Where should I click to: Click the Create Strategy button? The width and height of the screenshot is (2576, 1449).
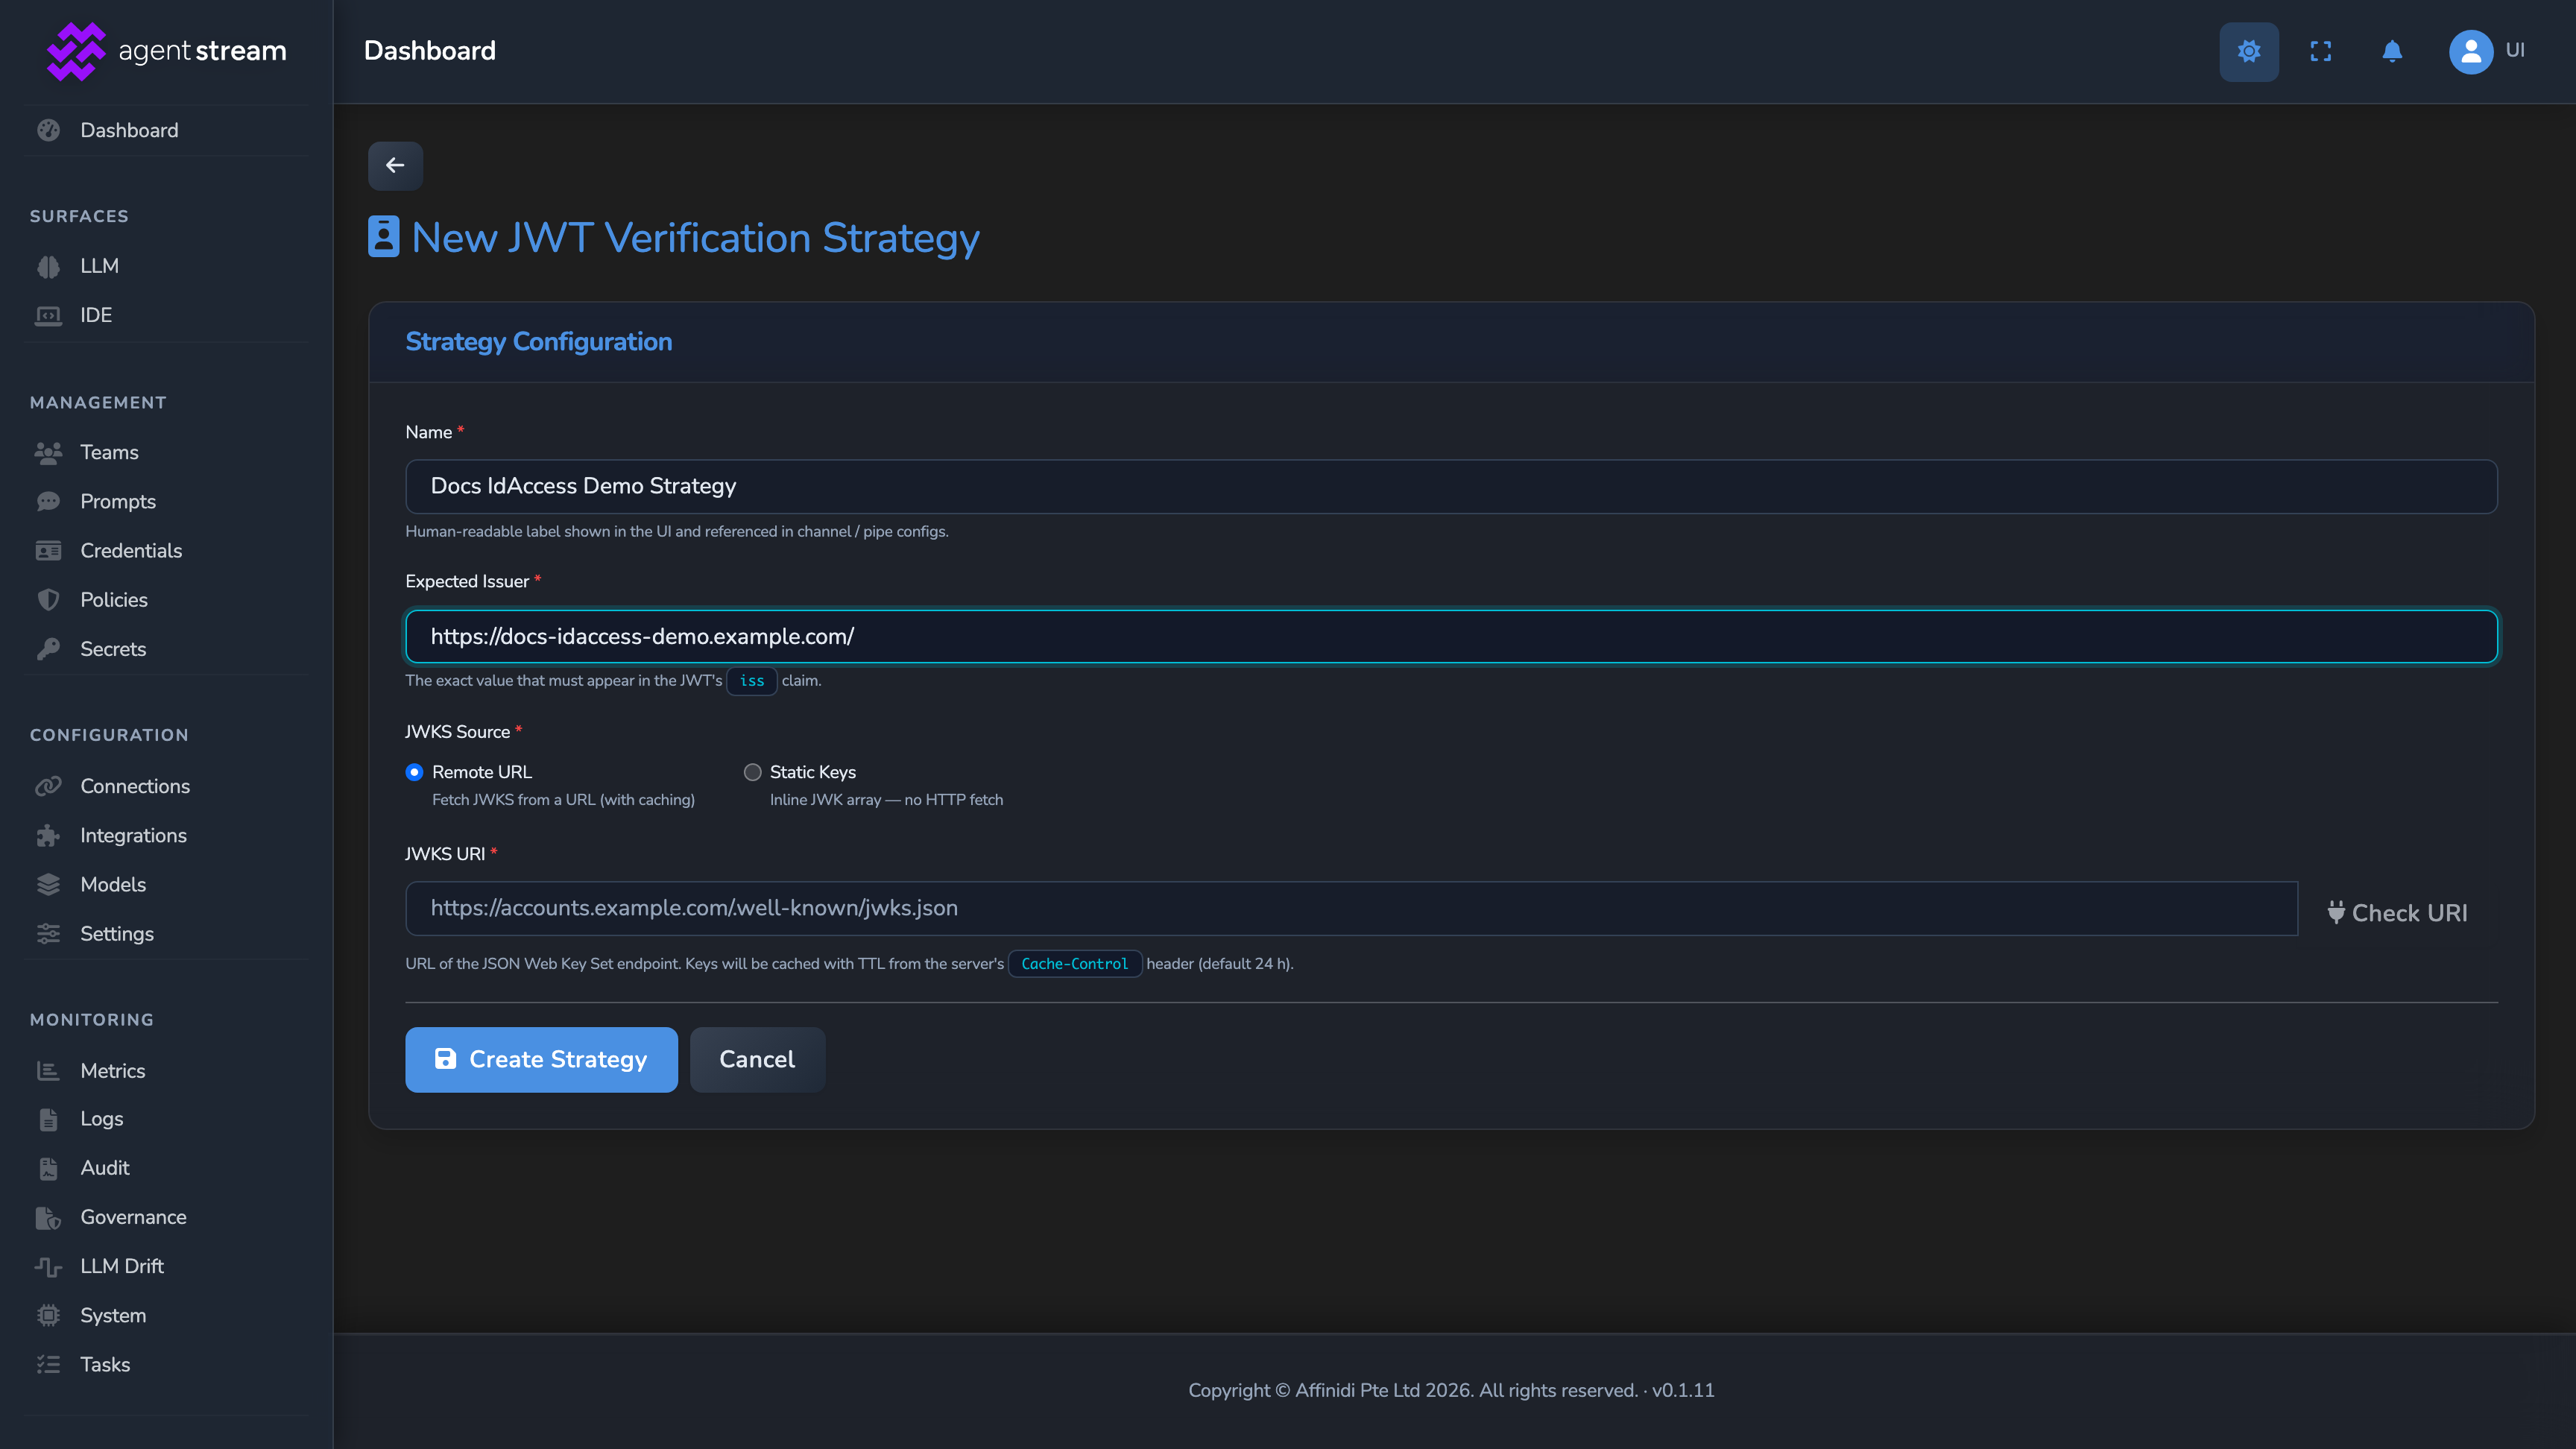(541, 1059)
